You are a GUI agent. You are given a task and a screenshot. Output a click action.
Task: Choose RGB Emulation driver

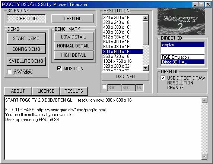point(183,57)
